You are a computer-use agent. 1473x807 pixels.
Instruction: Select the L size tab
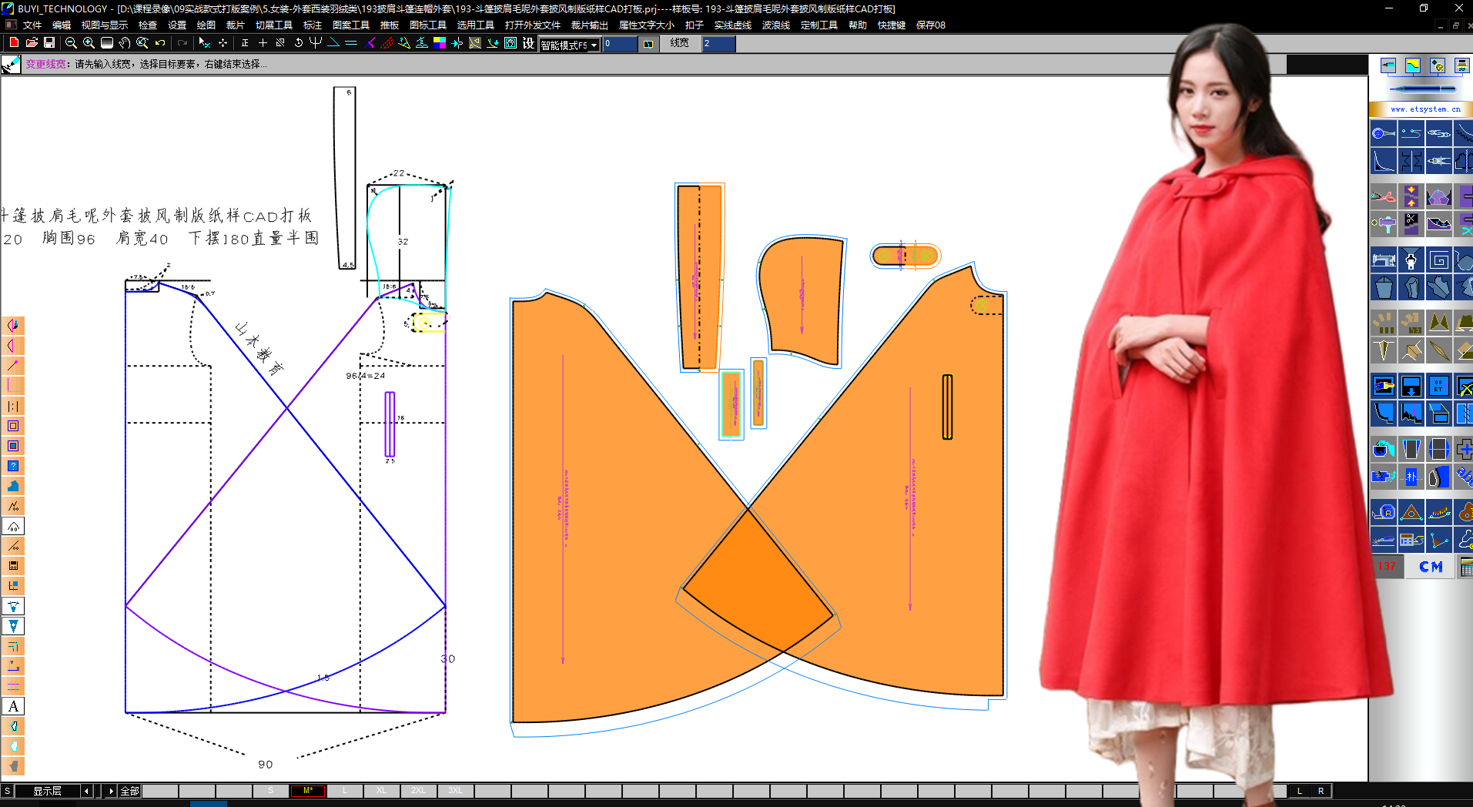[345, 791]
